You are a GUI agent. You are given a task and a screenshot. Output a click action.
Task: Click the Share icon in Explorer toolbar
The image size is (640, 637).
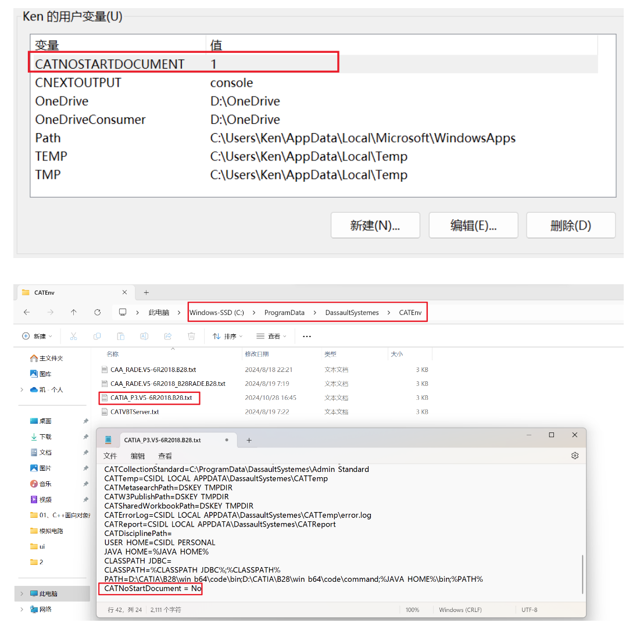pos(168,337)
